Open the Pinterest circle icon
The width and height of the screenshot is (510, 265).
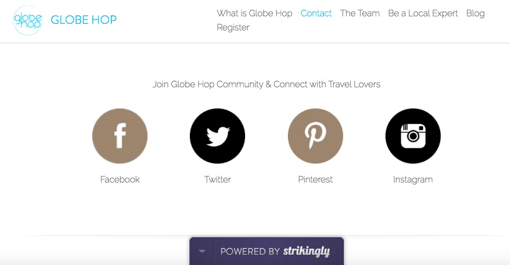click(x=315, y=136)
